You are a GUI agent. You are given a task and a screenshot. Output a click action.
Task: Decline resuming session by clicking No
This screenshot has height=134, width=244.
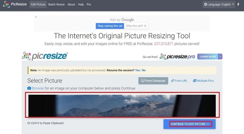[144, 70]
